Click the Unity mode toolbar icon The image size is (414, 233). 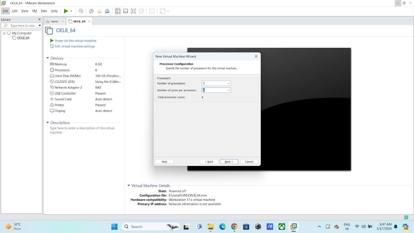pyautogui.click(x=141, y=11)
